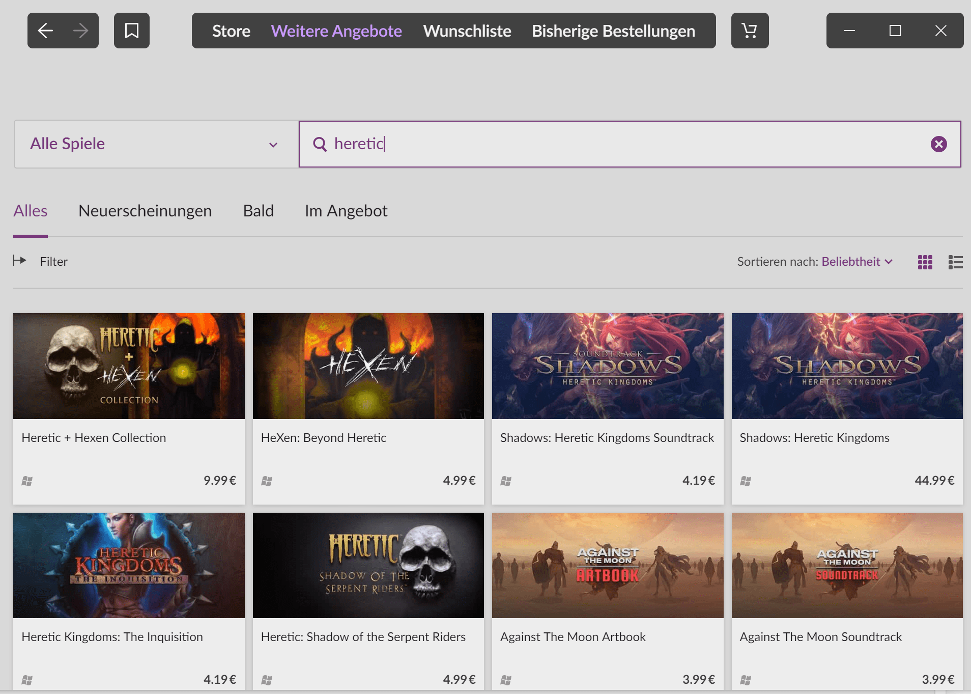Open Weitere Angebote tab

(336, 31)
